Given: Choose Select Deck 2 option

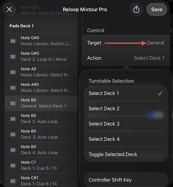Looking at the screenshot, I should tap(126, 108).
